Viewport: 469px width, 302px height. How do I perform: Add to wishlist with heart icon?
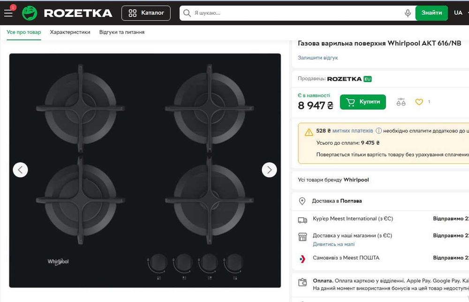pos(419,102)
